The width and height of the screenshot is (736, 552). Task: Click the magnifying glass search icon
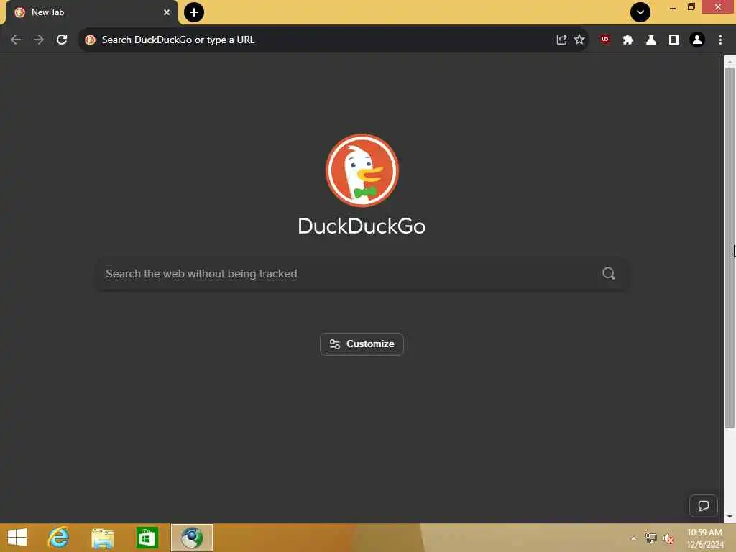(609, 274)
